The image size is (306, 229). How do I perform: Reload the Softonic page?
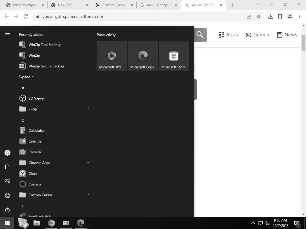point(26,17)
